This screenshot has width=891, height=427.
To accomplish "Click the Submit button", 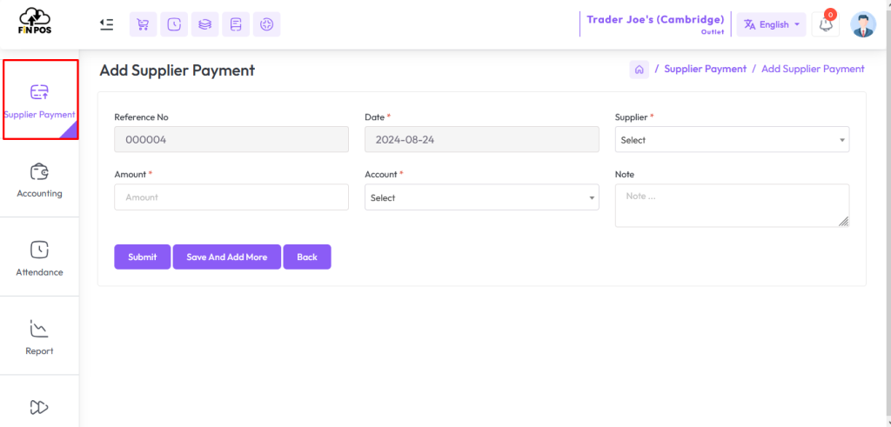I will (142, 257).
